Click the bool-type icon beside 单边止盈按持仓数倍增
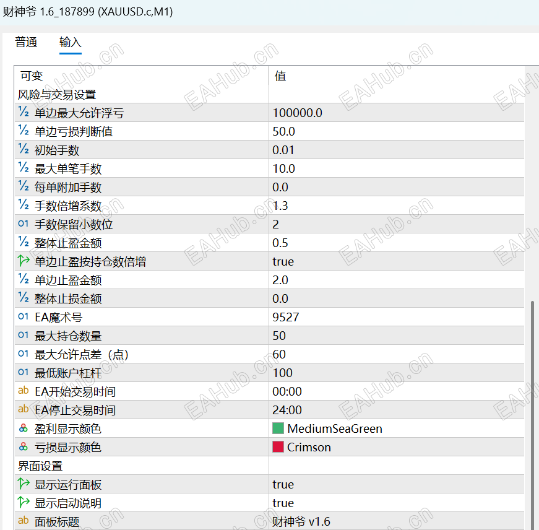Screen dimensions: 539x530 coord(24,261)
